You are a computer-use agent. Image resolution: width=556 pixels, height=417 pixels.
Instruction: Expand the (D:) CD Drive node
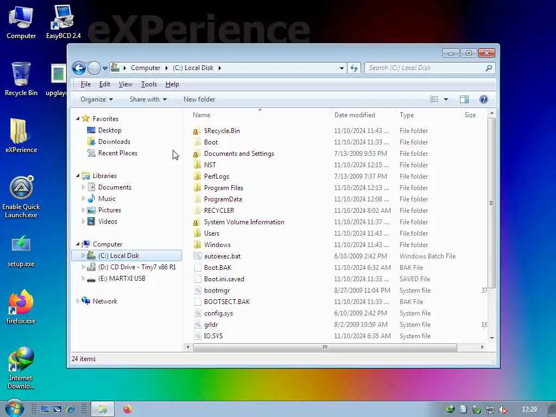point(83,267)
